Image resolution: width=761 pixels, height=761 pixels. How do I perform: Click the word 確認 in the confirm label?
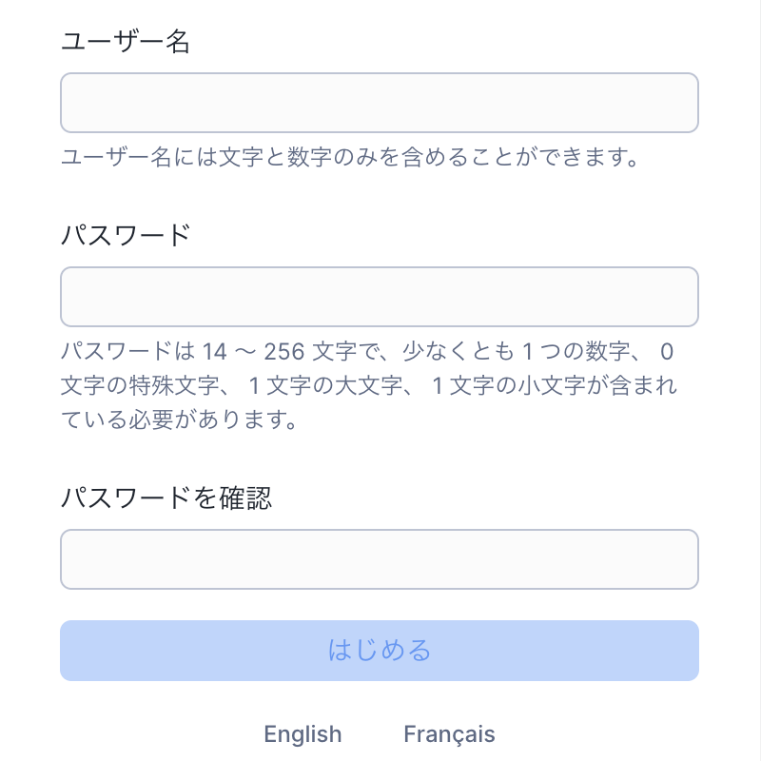click(x=248, y=498)
